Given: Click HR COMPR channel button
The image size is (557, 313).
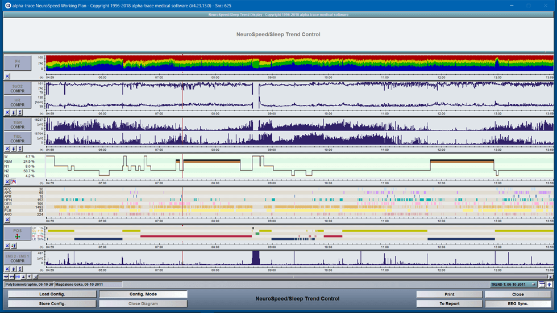Looking at the screenshot, I should 18,103.
